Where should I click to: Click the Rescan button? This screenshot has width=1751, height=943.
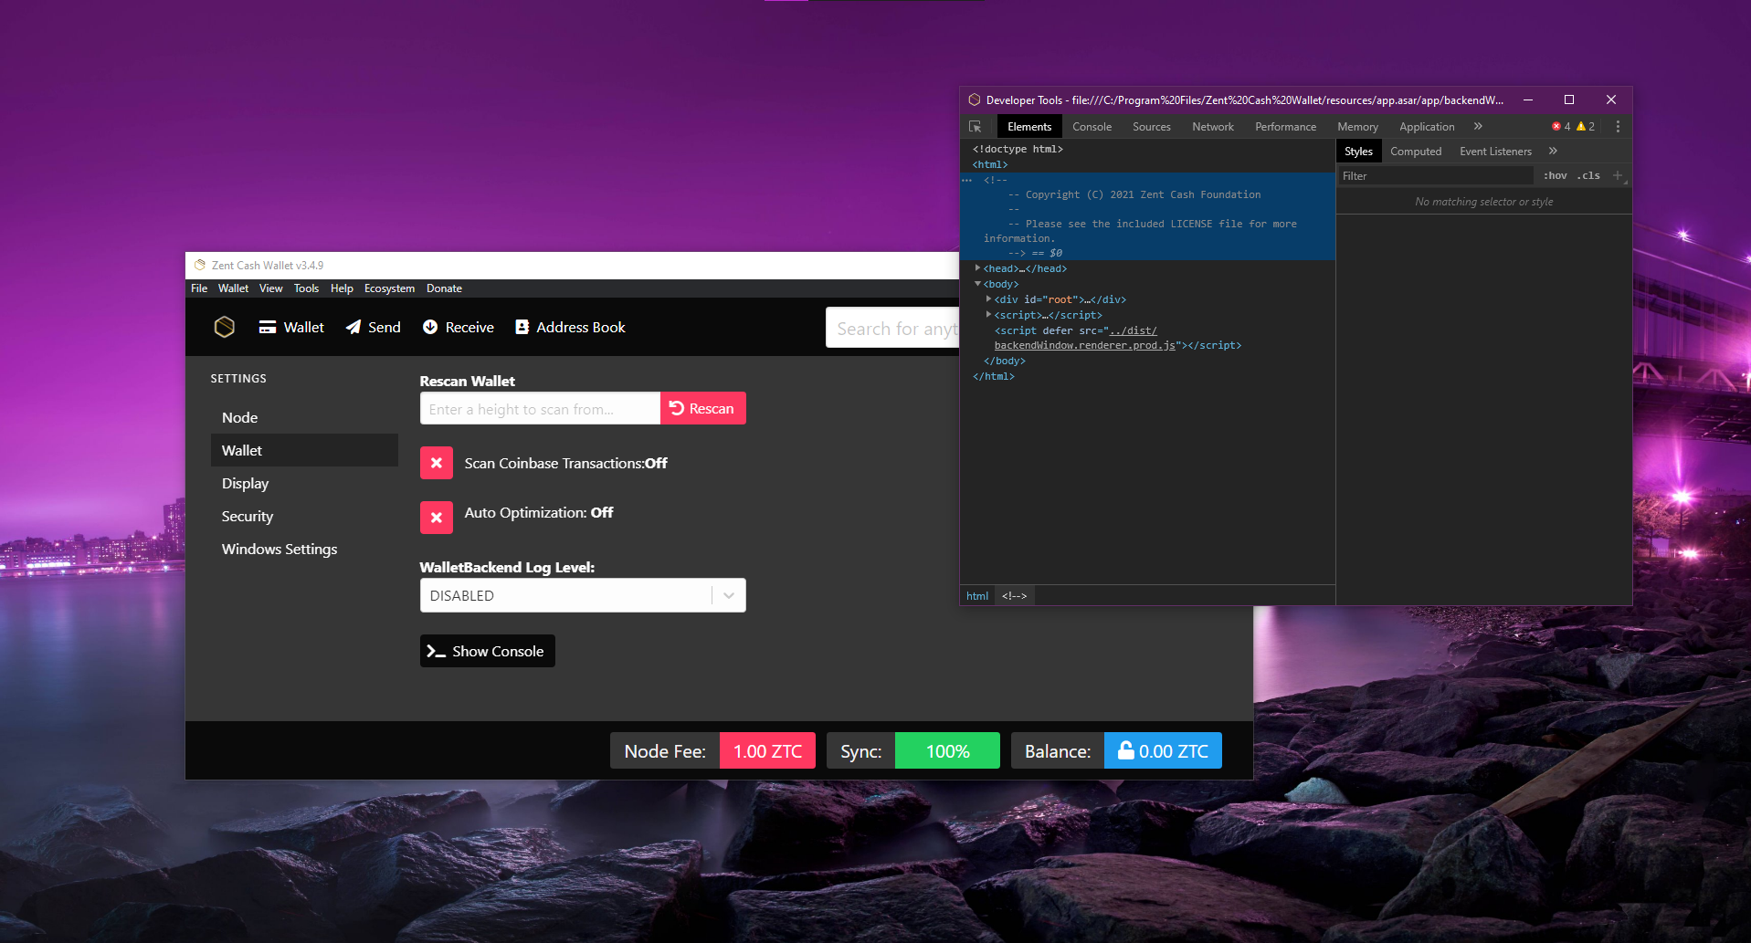pyautogui.click(x=703, y=408)
